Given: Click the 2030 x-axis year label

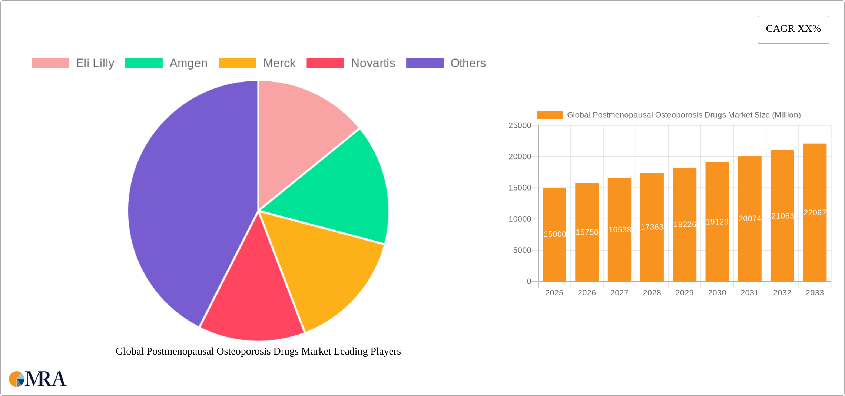Looking at the screenshot, I should pos(717,293).
